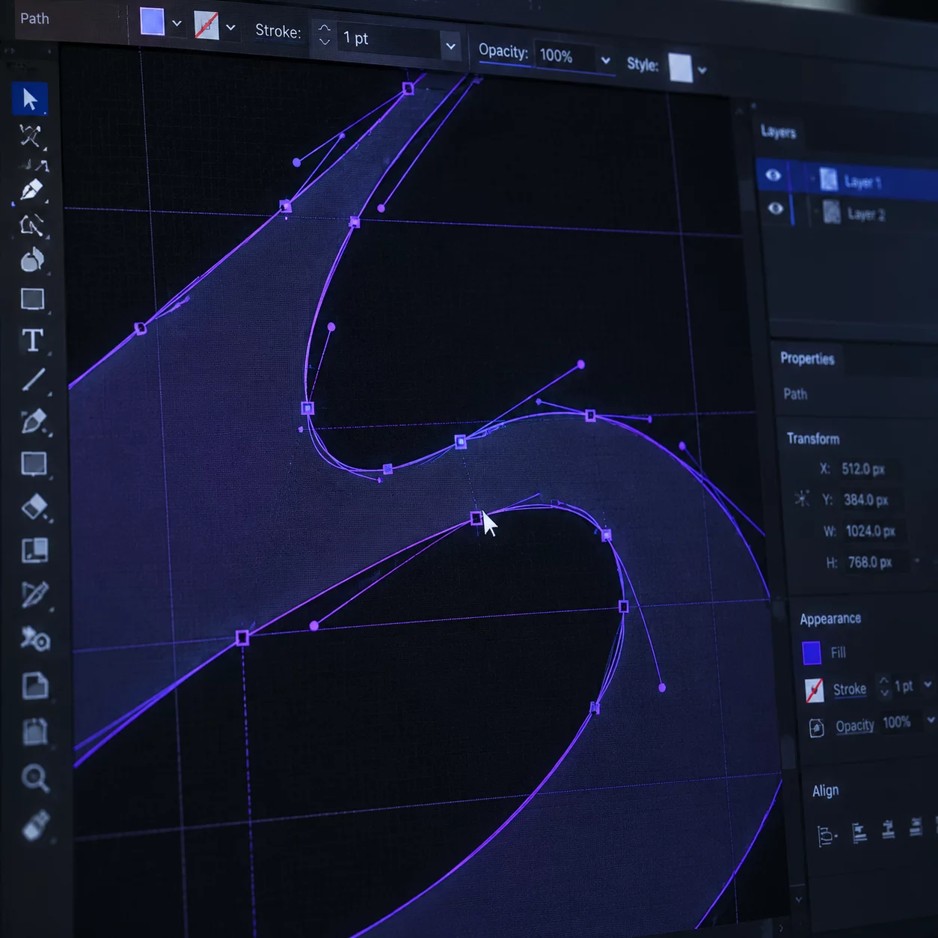Hide Layer 1 with its eye icon

coord(773,175)
